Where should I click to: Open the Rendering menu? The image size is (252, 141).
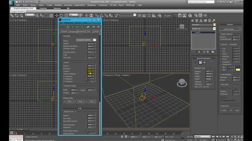pyautogui.click(x=91, y=5)
